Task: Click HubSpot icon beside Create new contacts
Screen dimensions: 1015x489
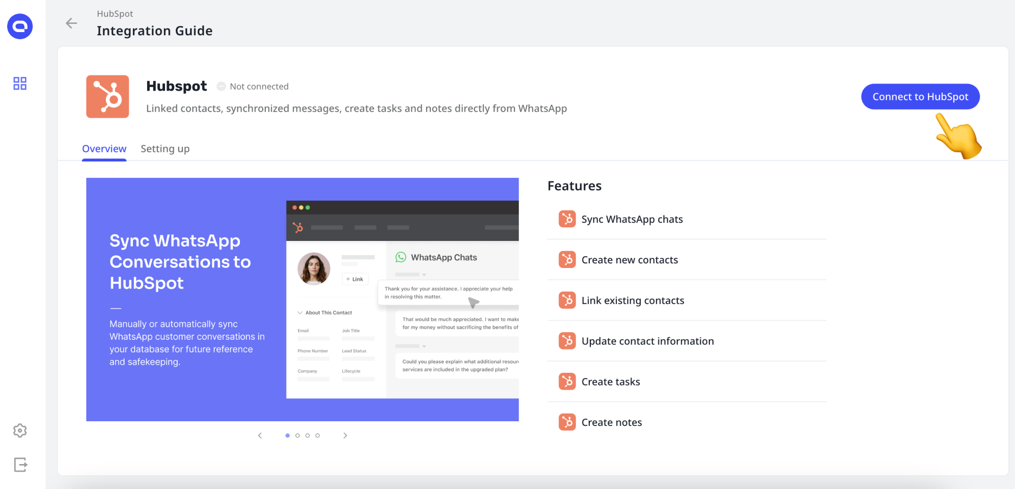Action: coord(567,260)
